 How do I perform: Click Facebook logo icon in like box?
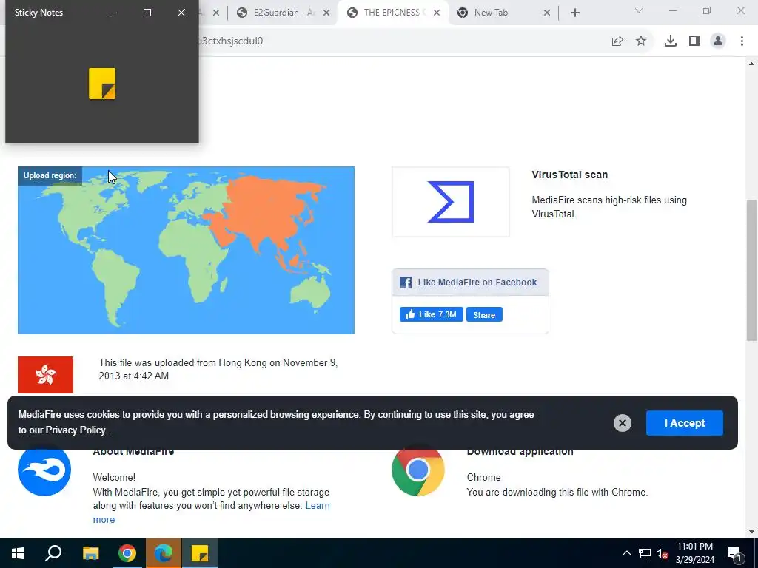tap(405, 283)
